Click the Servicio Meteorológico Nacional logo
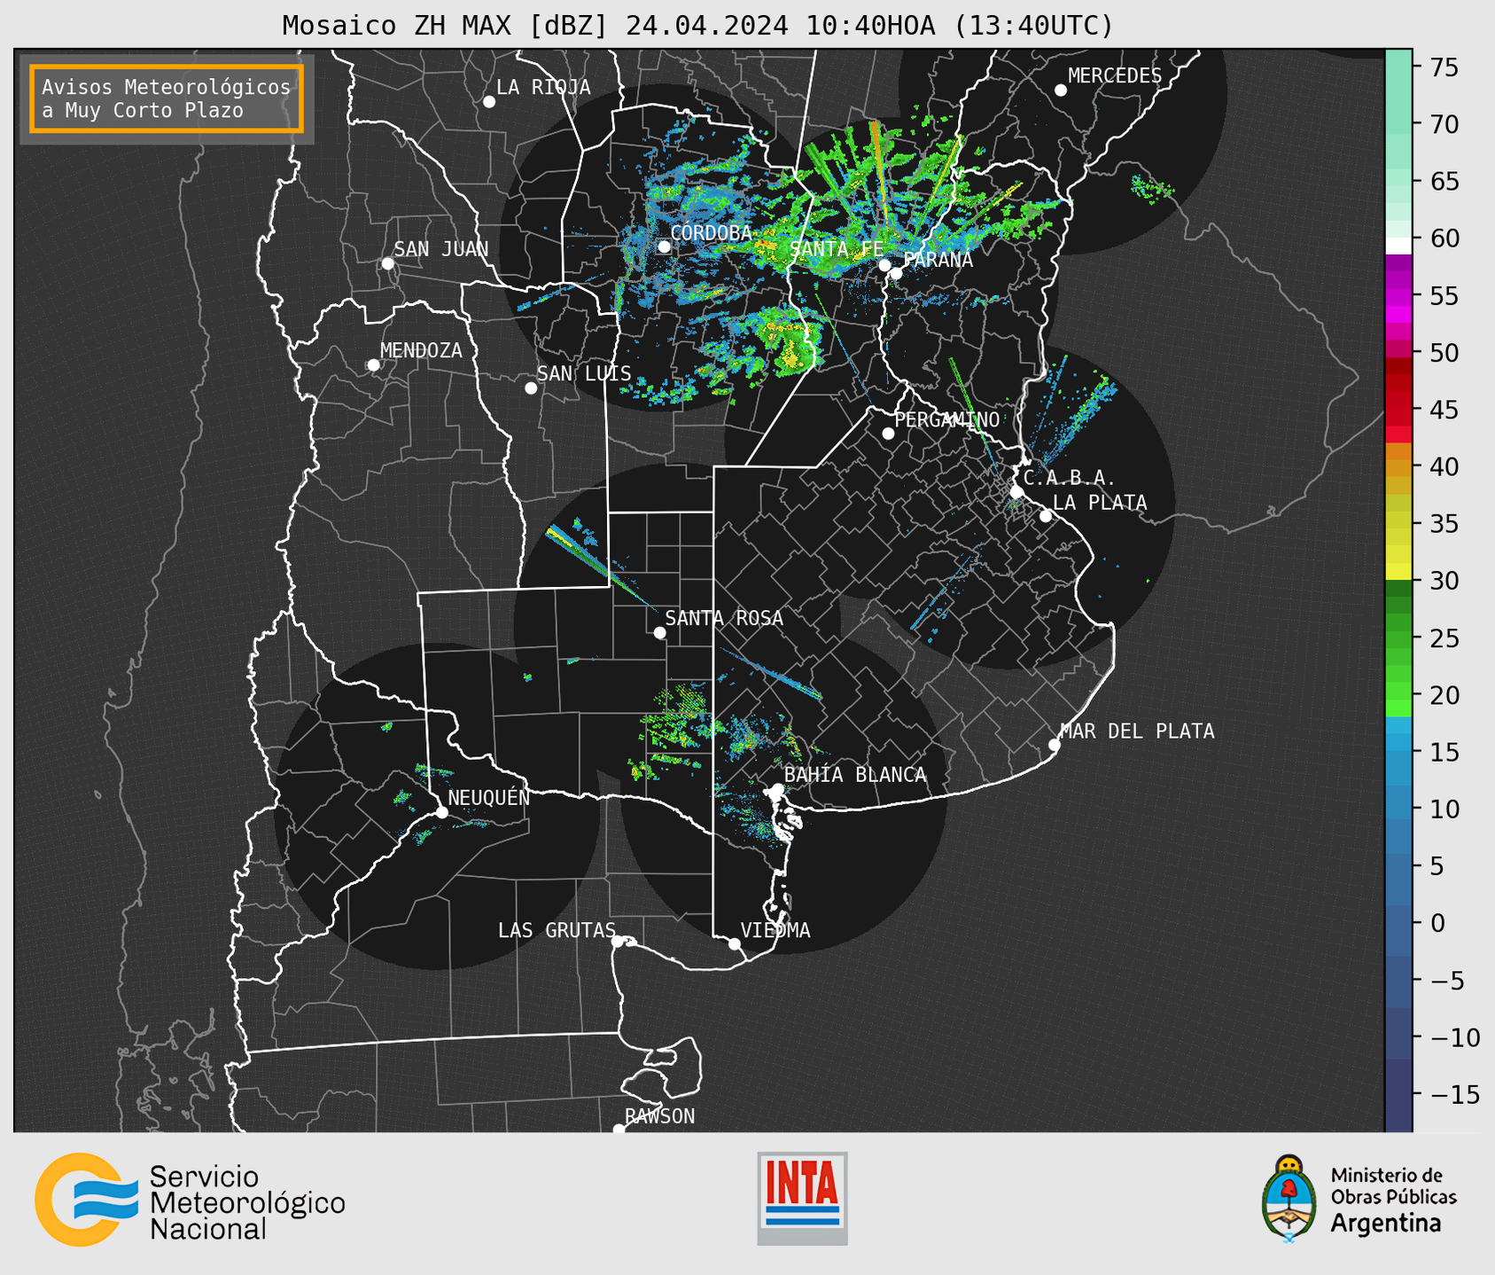This screenshot has width=1495, height=1275. point(191,1200)
